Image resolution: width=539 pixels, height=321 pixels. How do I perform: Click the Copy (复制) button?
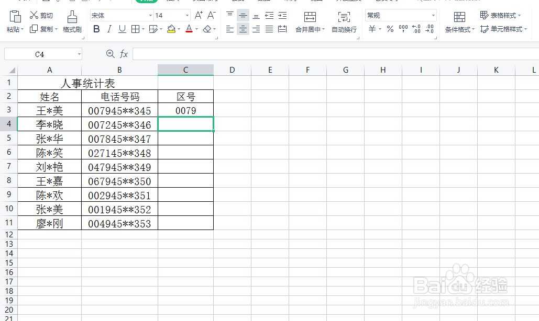(41, 30)
